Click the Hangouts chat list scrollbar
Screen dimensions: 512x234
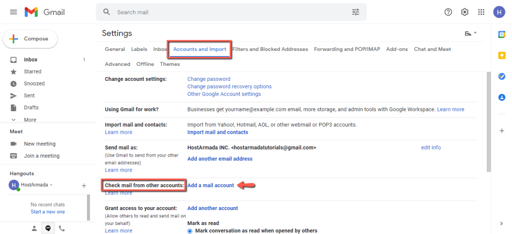[x=88, y=208]
